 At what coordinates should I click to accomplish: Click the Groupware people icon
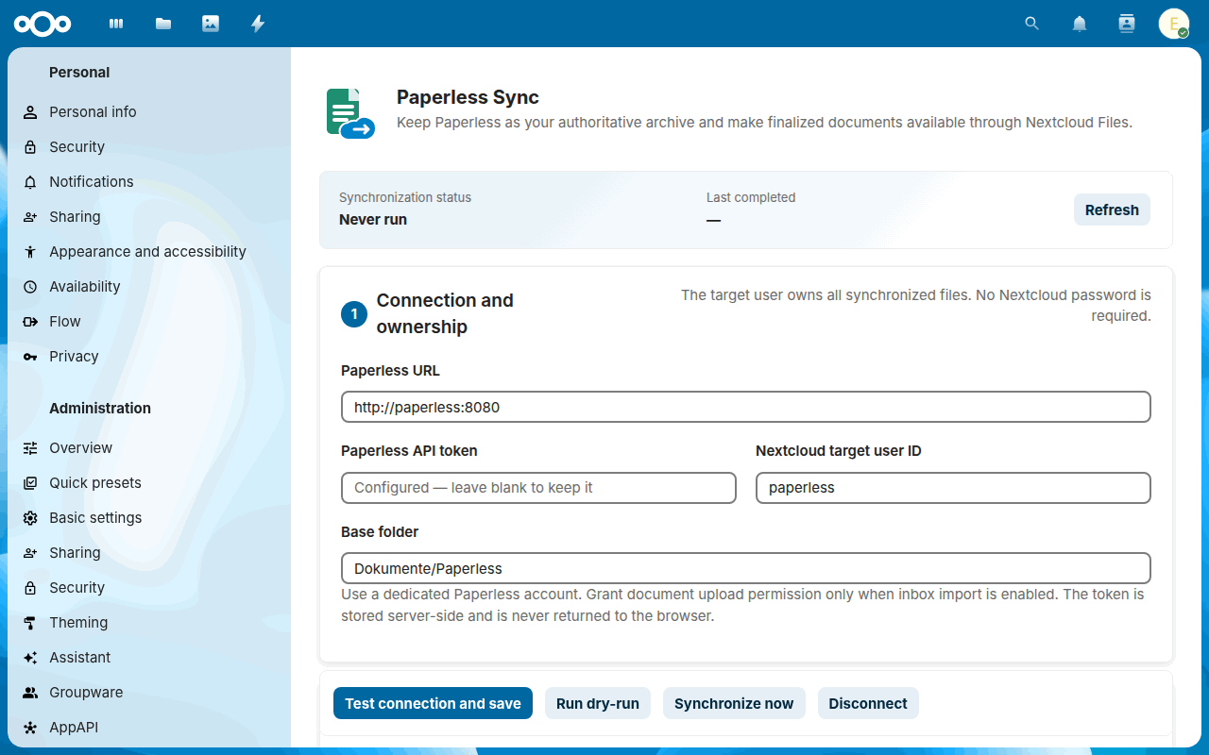30,693
